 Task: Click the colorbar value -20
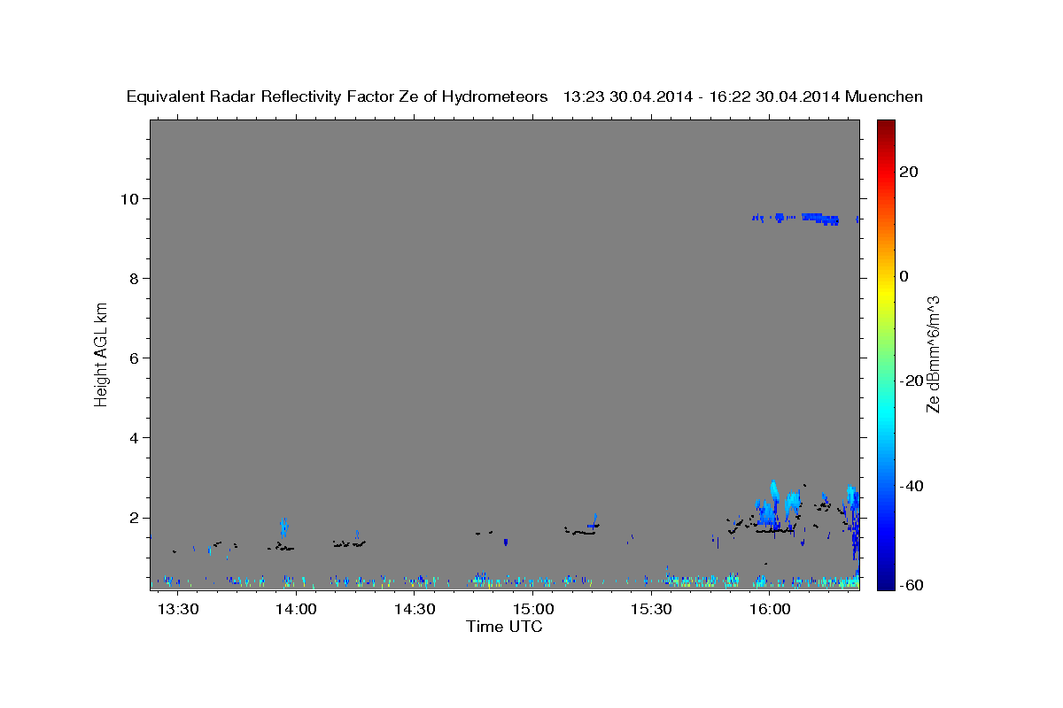pos(912,381)
